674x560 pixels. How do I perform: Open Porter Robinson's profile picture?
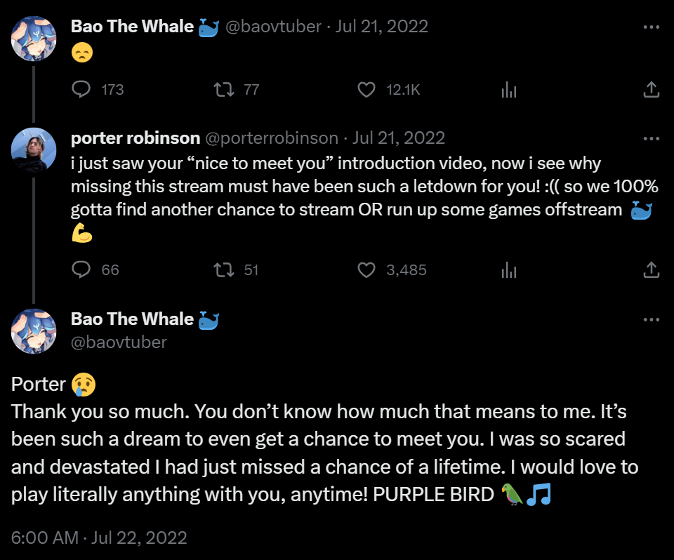tap(34, 149)
